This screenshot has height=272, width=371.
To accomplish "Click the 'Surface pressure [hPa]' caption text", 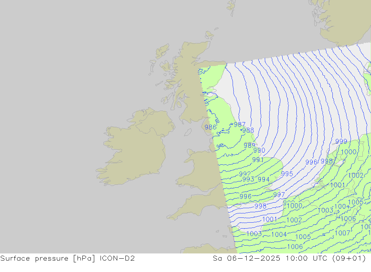I will click(47, 258).
